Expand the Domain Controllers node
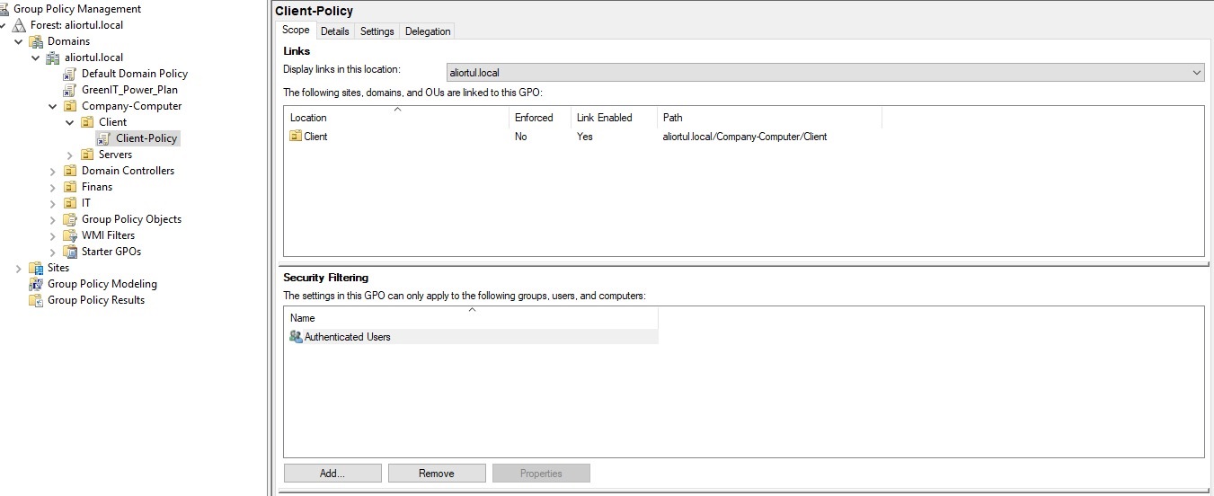 [x=53, y=171]
